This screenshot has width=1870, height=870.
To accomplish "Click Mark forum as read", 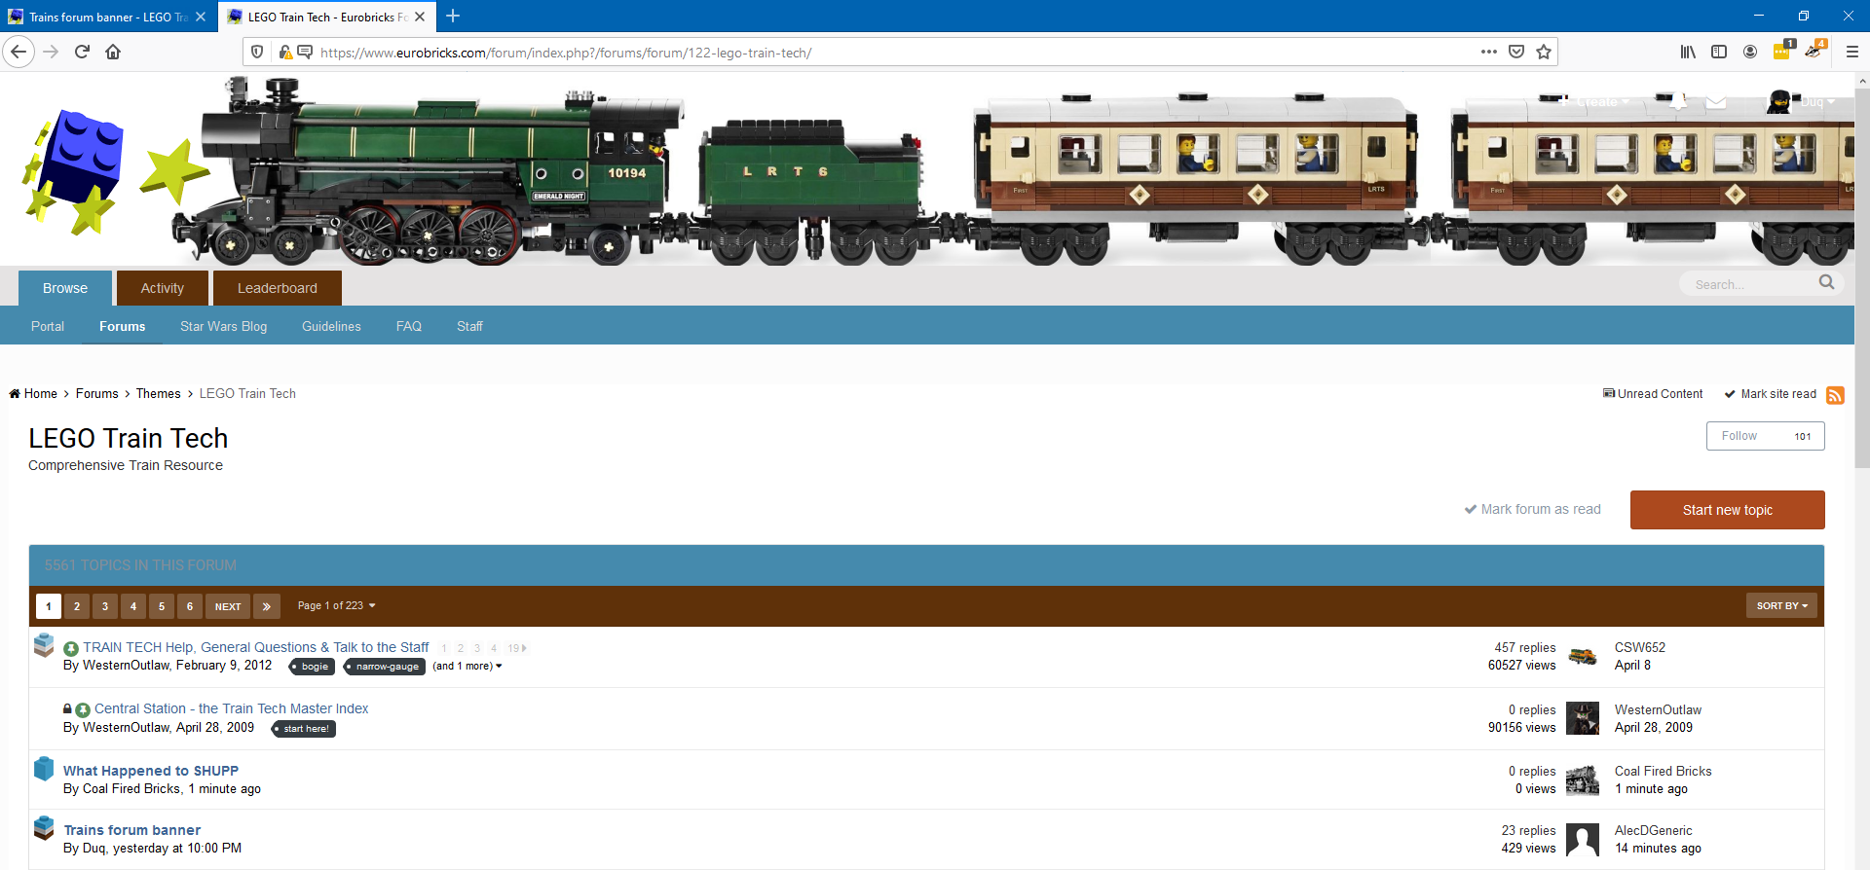I will tap(1533, 509).
